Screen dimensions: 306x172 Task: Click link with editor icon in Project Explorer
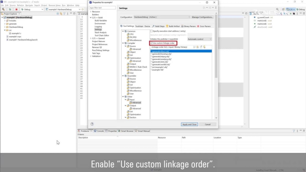pos(61,14)
